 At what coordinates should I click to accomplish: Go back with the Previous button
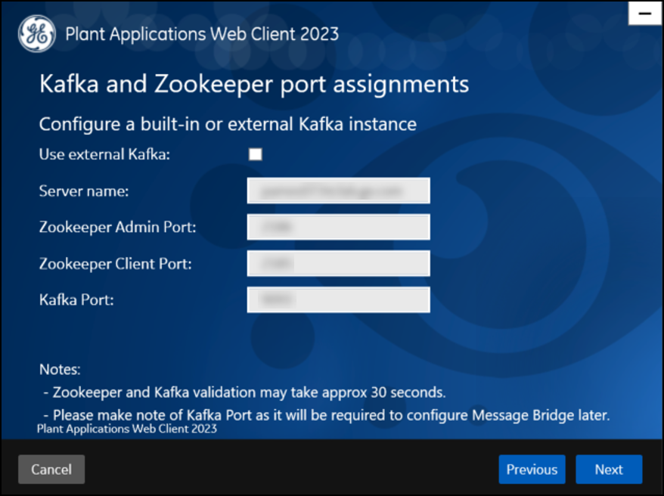pos(532,470)
